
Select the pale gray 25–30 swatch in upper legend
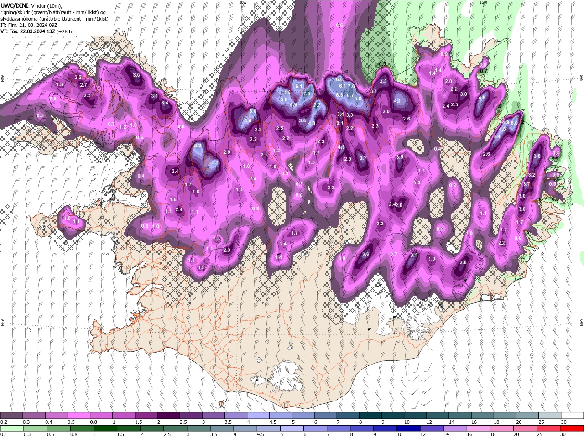click(550, 416)
